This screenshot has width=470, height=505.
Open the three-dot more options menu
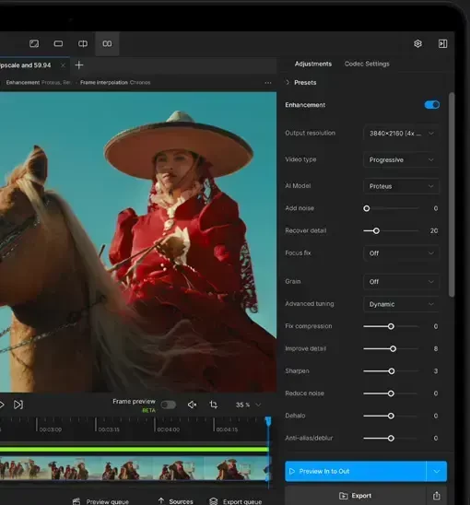point(268,83)
